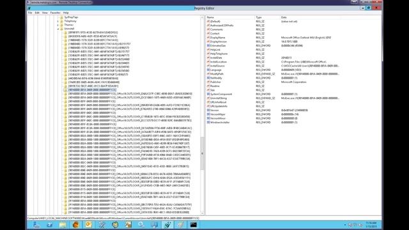Click the string icon beside HelpTelephone
Viewport: 409px width, 230px height.
click(x=208, y=54)
